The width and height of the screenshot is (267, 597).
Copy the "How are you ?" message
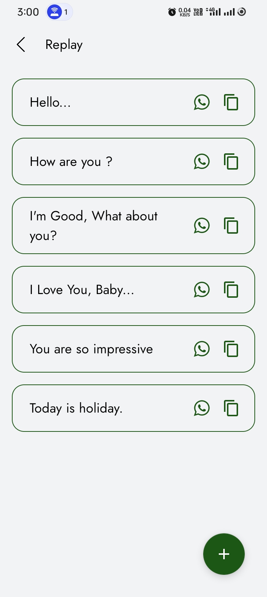pos(231,161)
